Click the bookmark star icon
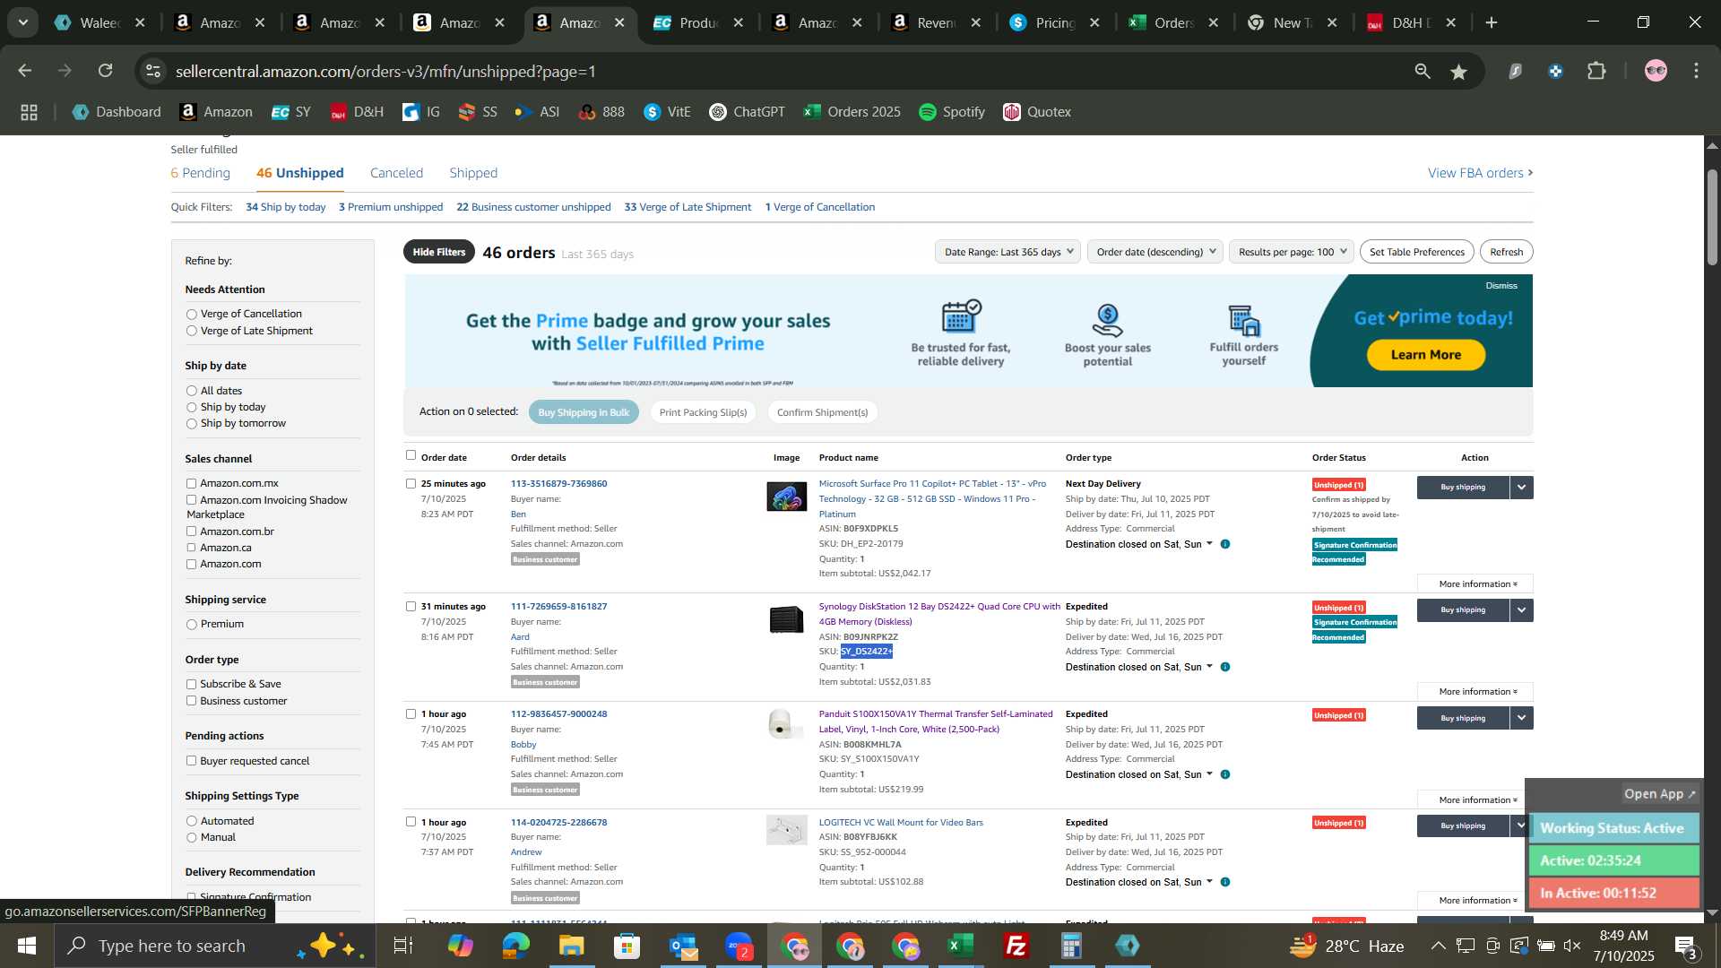Screen dimensions: 1721x968 coord(1459,71)
